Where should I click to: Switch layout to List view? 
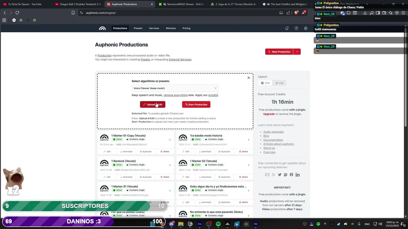279,83
